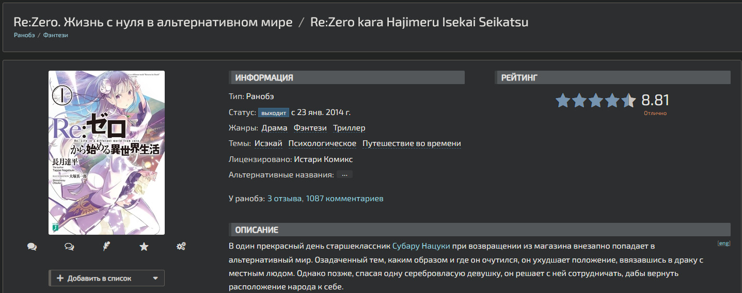Click the star favorite icon under cover

[144, 247]
